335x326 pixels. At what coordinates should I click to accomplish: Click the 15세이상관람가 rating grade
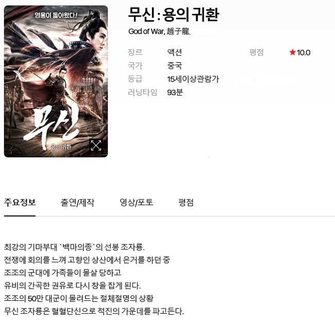click(x=193, y=79)
